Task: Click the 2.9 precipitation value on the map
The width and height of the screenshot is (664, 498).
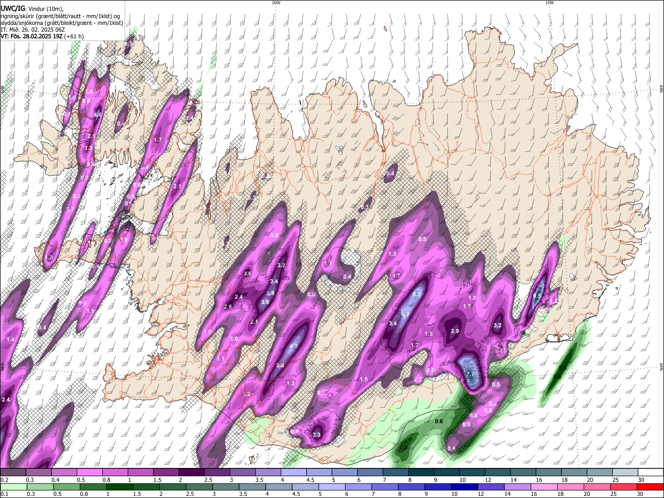Action: (455, 331)
